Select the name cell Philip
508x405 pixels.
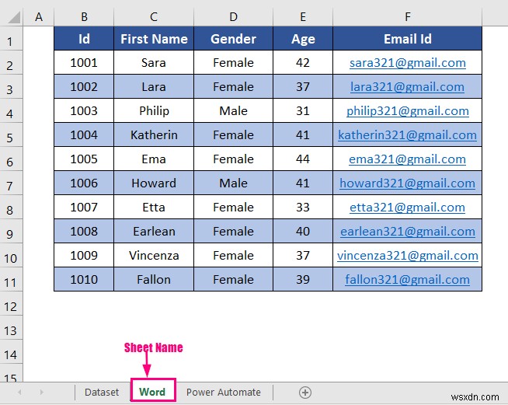click(x=154, y=111)
